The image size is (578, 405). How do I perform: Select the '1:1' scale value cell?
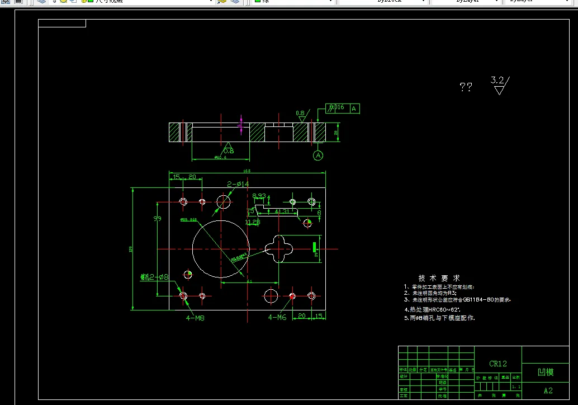click(x=516, y=387)
